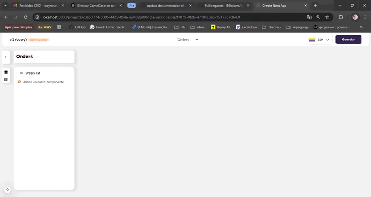
Task: Close the Create Next App tab
Action: tap(306, 5)
